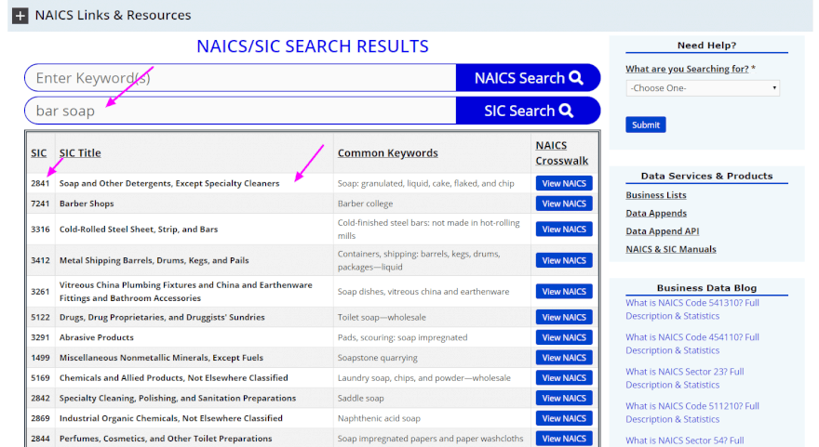Viewport: 819px width, 447px height.
Task: View NAICS for Soap and Other Detergents row
Action: (563, 184)
